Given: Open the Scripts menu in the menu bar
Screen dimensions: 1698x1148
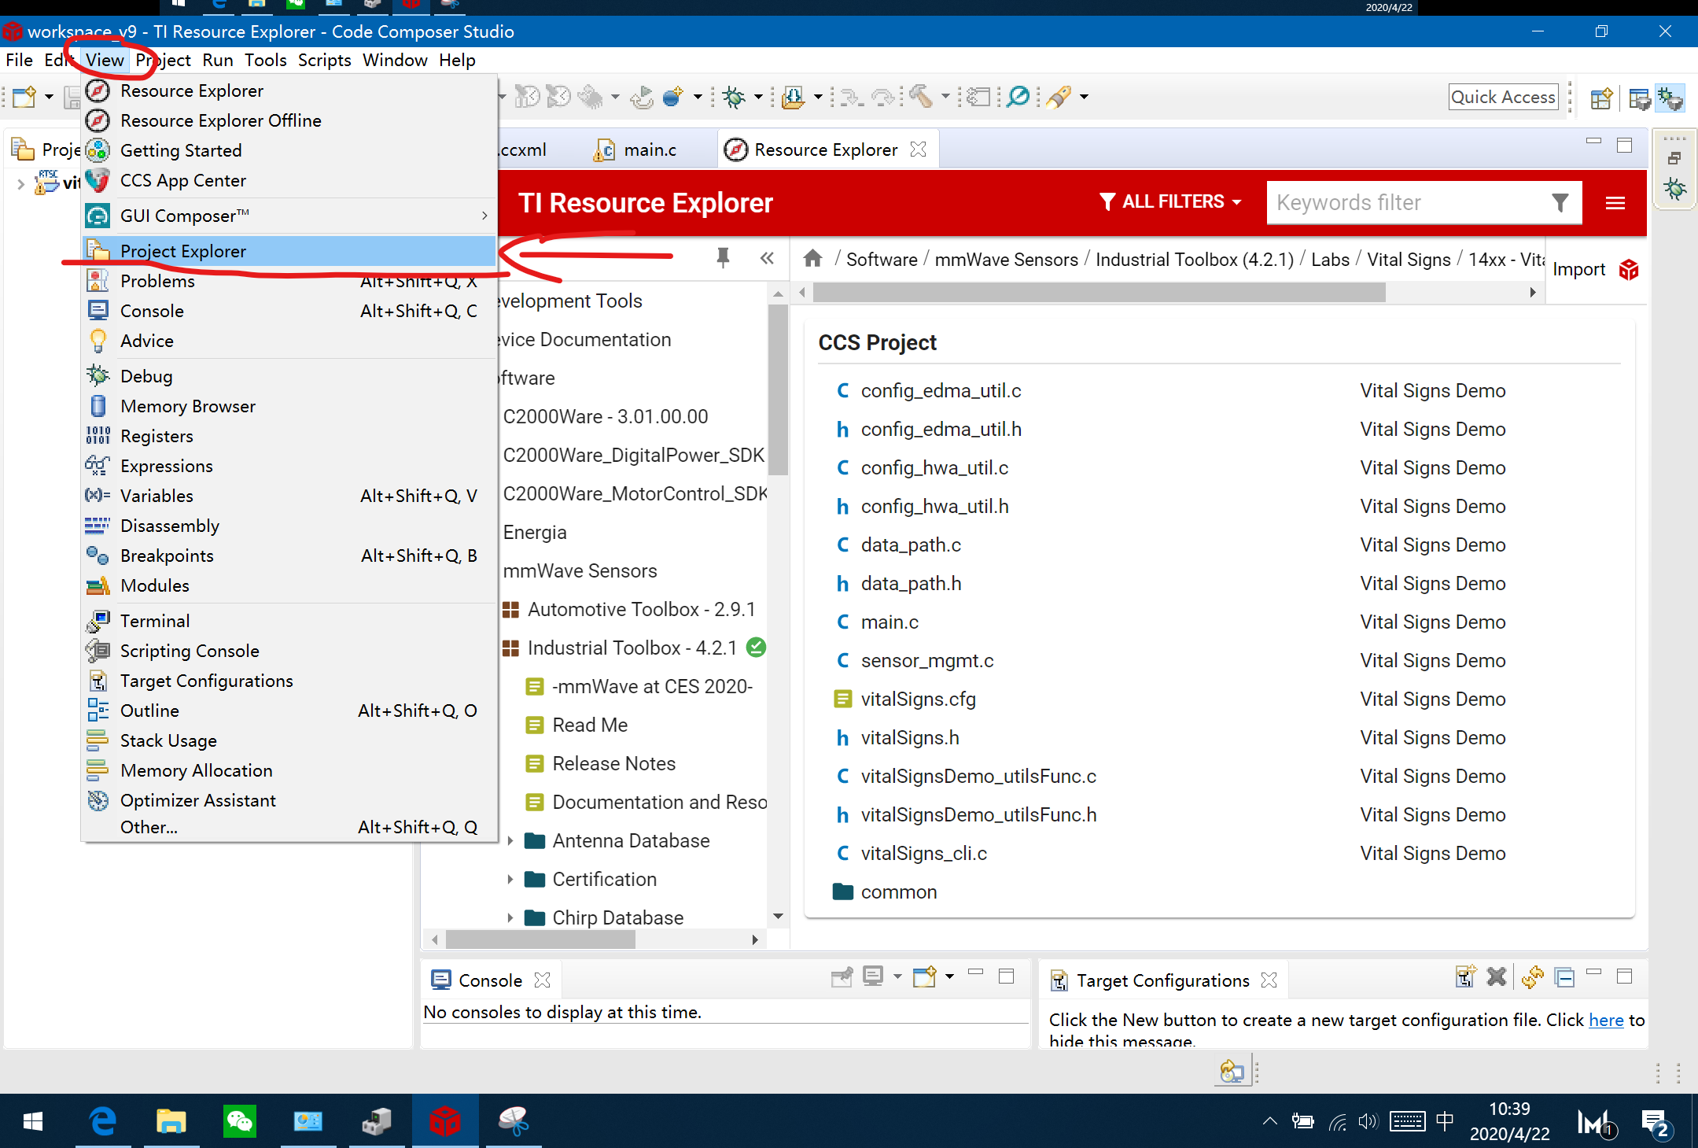Looking at the screenshot, I should pyautogui.click(x=324, y=60).
